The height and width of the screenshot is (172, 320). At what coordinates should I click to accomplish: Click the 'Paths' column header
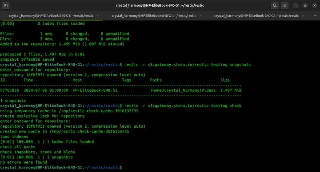click(156, 80)
